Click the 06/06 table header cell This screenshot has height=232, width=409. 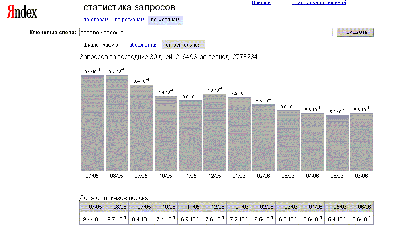click(361, 207)
